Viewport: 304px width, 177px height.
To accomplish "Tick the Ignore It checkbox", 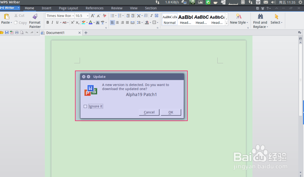I will [x=85, y=106].
